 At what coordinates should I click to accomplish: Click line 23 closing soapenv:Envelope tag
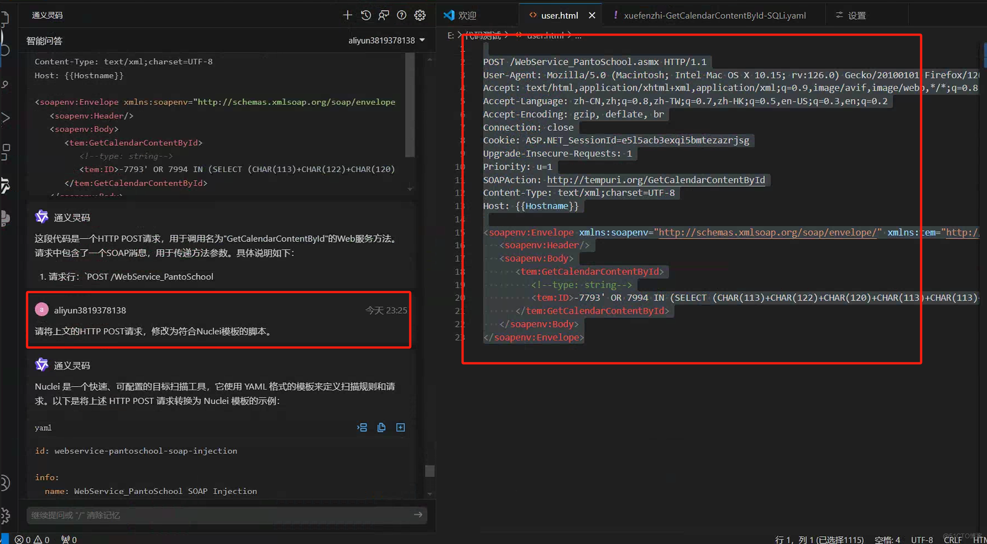(533, 337)
